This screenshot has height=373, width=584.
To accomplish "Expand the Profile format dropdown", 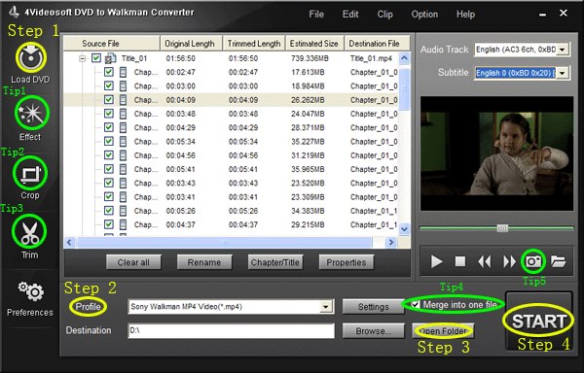I will (326, 307).
